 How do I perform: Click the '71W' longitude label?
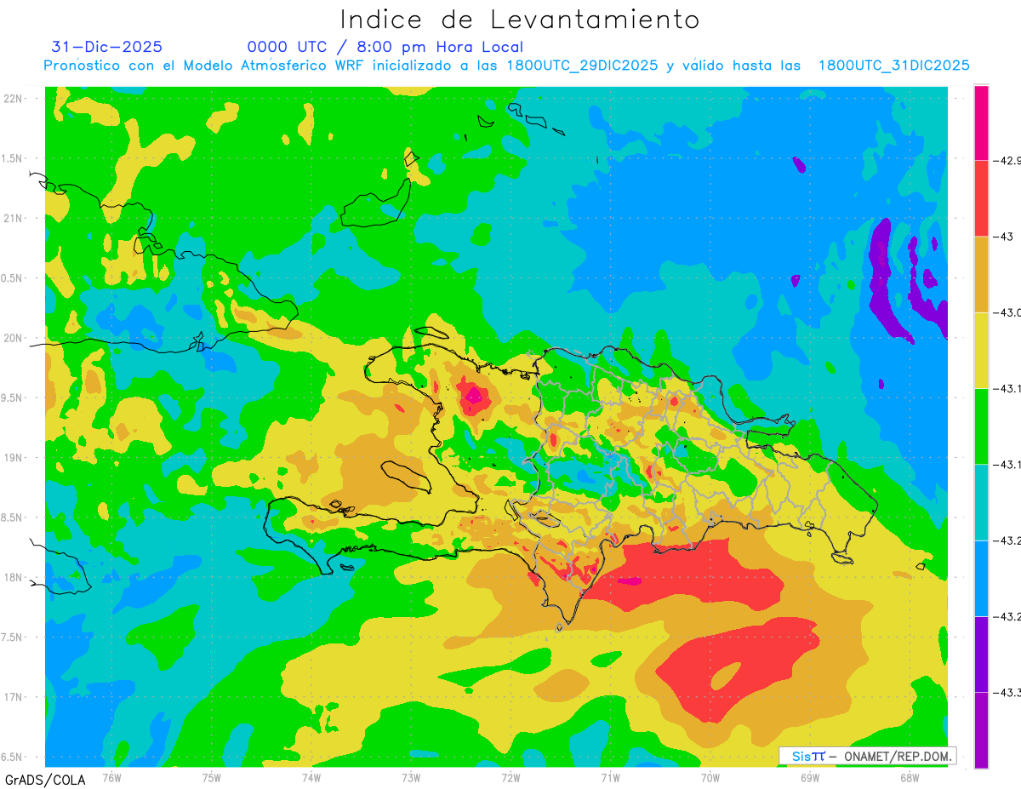click(x=610, y=776)
